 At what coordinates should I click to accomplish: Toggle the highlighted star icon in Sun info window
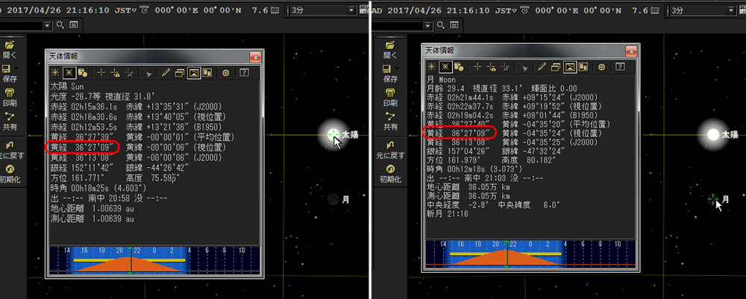click(69, 72)
